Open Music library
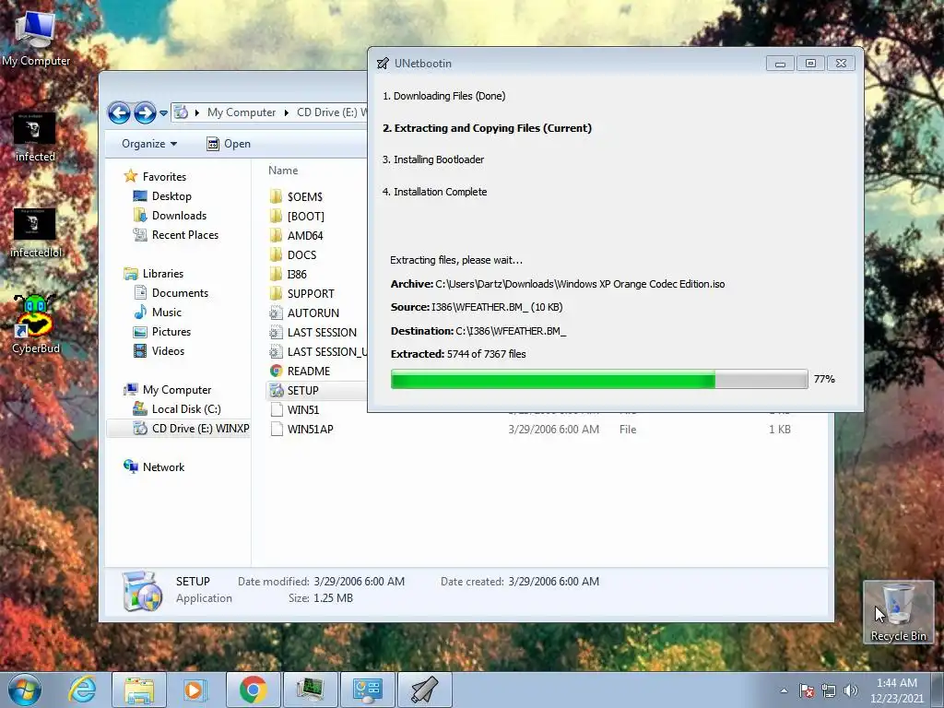Image resolution: width=944 pixels, height=708 pixels. pyautogui.click(x=158, y=312)
